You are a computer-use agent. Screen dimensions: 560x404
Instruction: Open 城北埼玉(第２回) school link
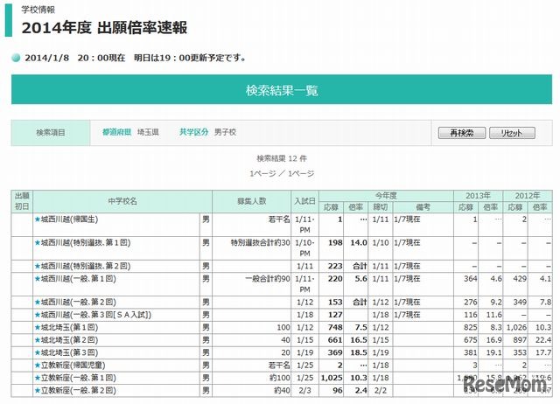tap(69, 340)
